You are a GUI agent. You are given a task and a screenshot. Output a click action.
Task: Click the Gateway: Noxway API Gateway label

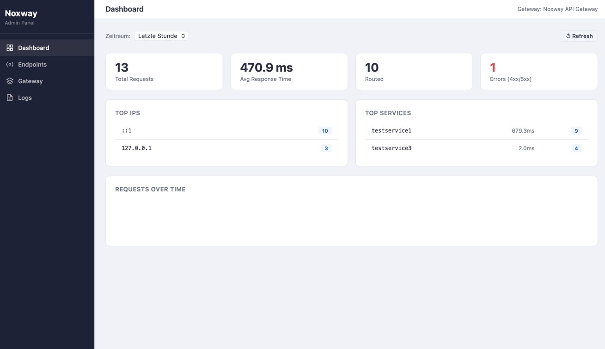(557, 9)
